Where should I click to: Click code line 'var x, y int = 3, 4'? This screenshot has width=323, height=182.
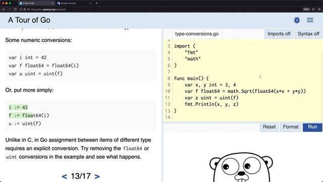tap(210, 85)
